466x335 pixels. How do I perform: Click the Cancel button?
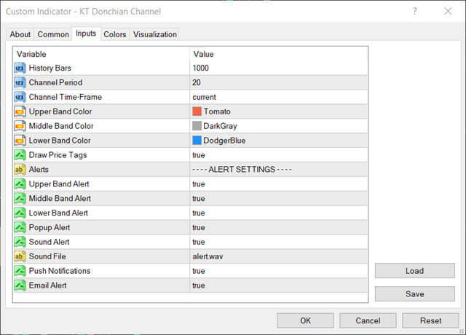[x=368, y=320]
